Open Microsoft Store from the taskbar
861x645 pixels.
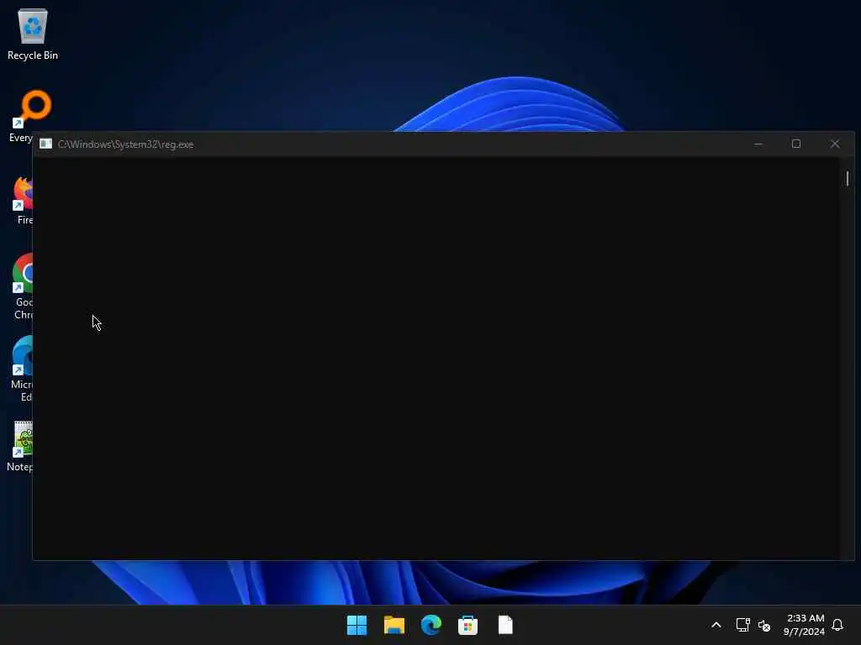click(x=467, y=625)
